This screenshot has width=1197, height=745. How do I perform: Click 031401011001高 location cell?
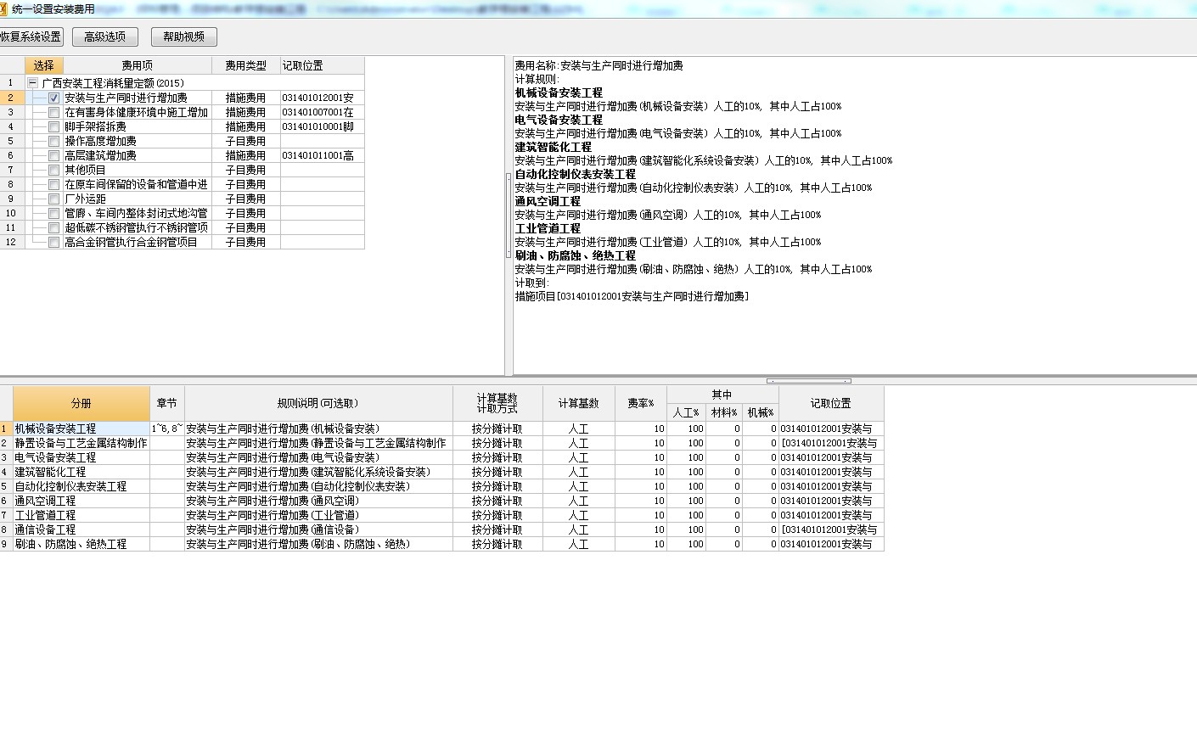(322, 155)
